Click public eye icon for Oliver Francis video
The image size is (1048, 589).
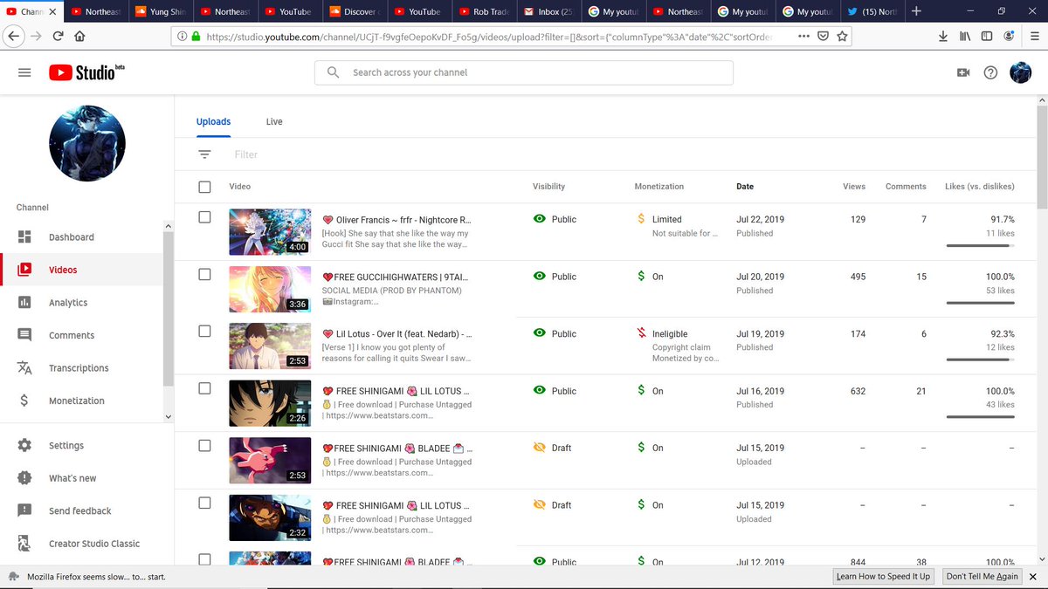pos(540,219)
